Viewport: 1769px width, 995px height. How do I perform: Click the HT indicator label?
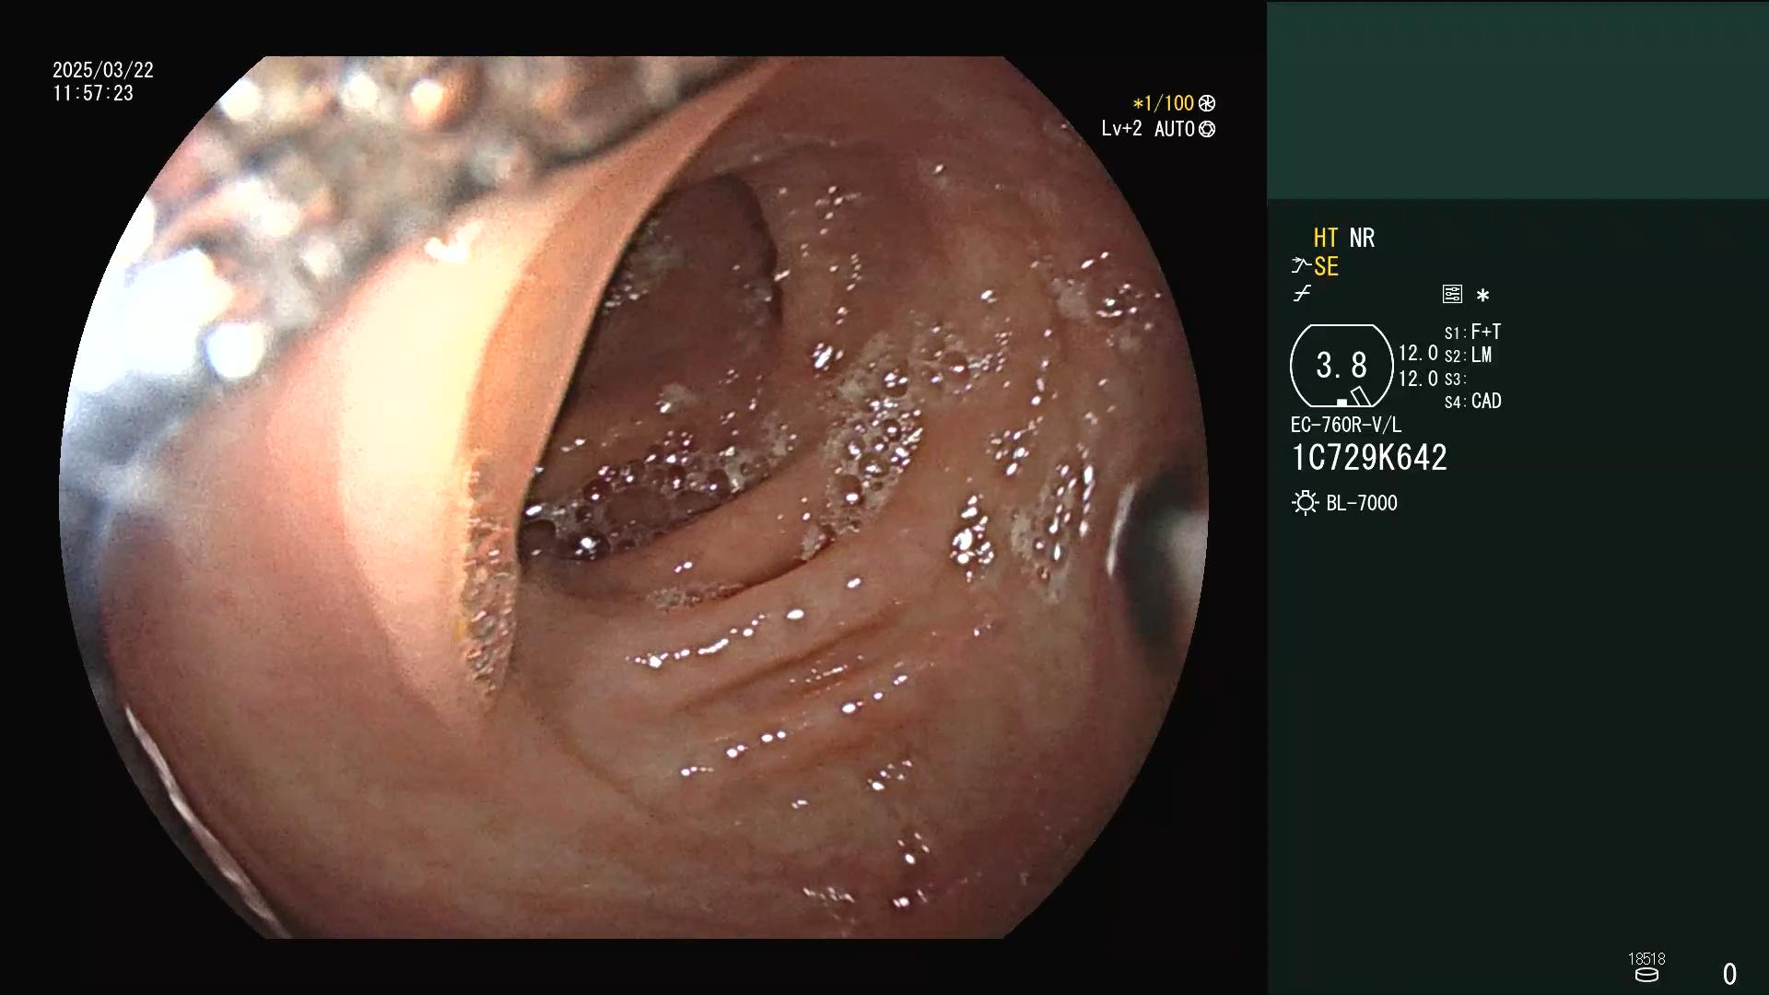coord(1325,238)
